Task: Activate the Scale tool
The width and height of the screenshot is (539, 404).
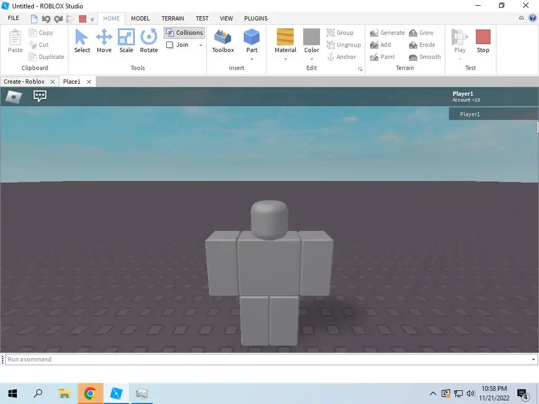Action: [126, 41]
